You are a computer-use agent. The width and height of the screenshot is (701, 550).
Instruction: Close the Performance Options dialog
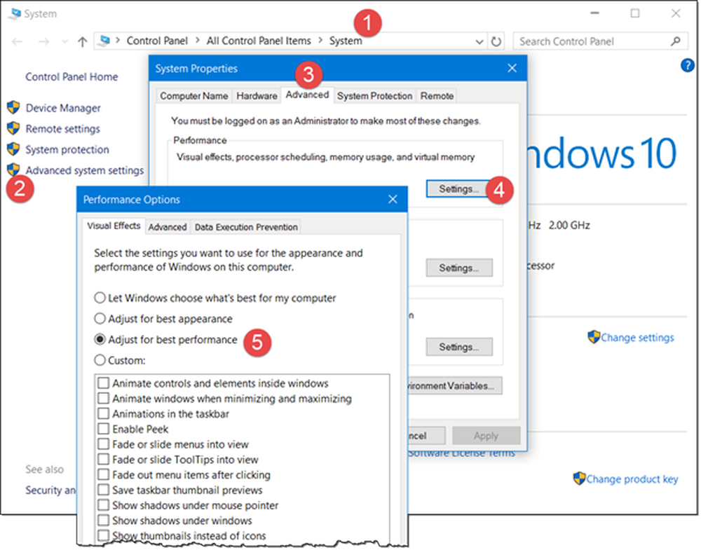(x=393, y=199)
